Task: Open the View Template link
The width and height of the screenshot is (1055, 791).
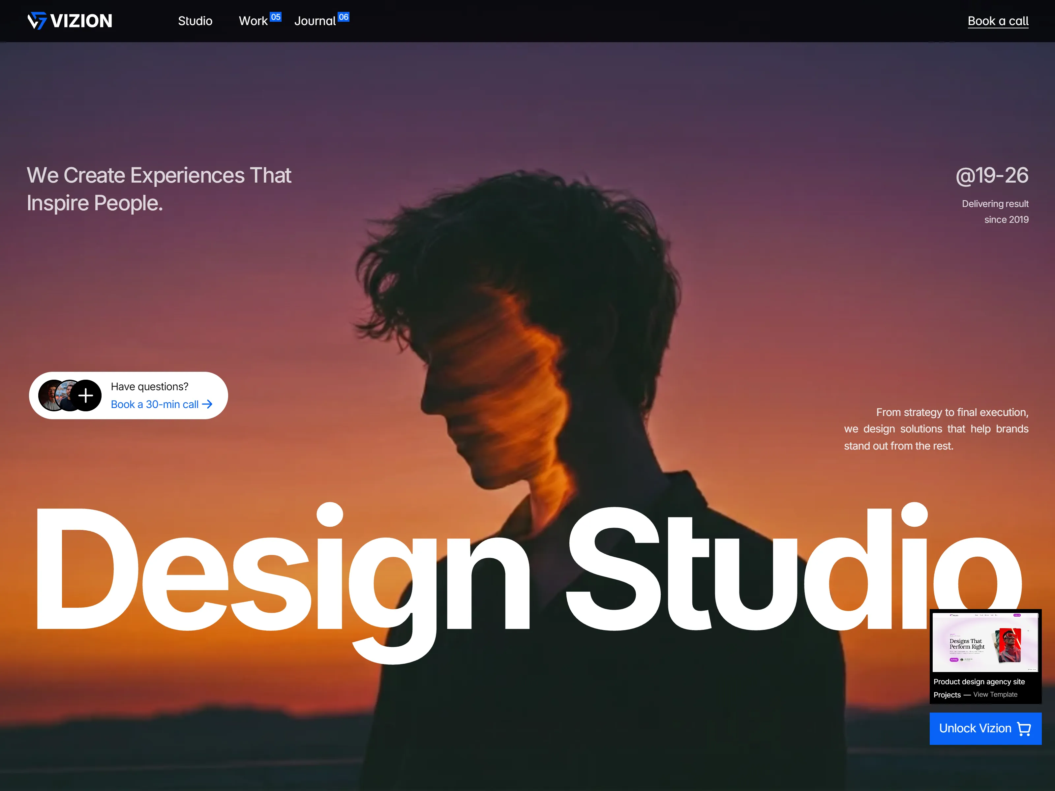Action: (x=995, y=695)
